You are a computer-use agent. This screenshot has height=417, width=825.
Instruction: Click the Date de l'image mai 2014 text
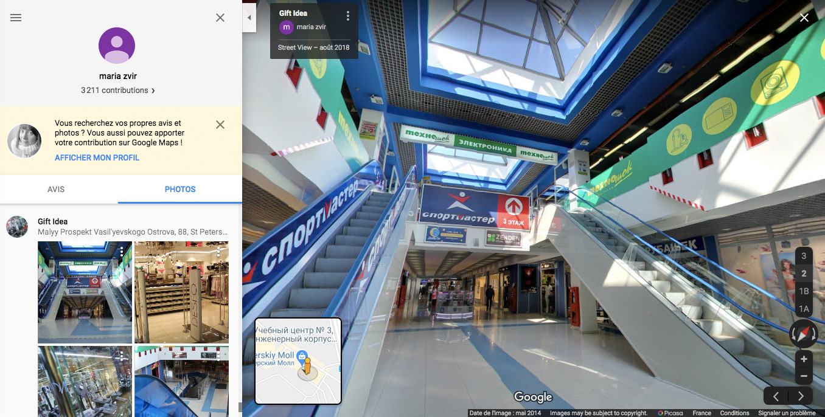(x=505, y=413)
